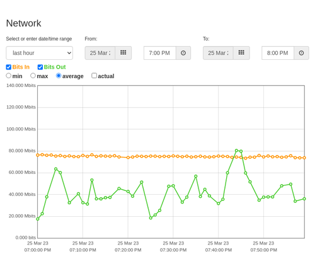The height and width of the screenshot is (254, 315).
Task: Open the From time clock picker icon
Action: tap(183, 53)
